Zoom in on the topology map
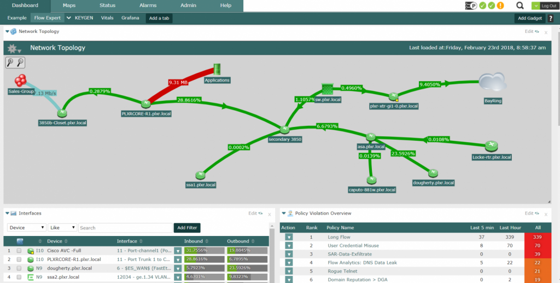Viewport: 560px width, 283px height. tap(10, 62)
